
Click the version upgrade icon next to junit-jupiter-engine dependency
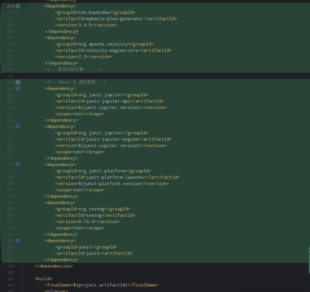tap(18, 126)
